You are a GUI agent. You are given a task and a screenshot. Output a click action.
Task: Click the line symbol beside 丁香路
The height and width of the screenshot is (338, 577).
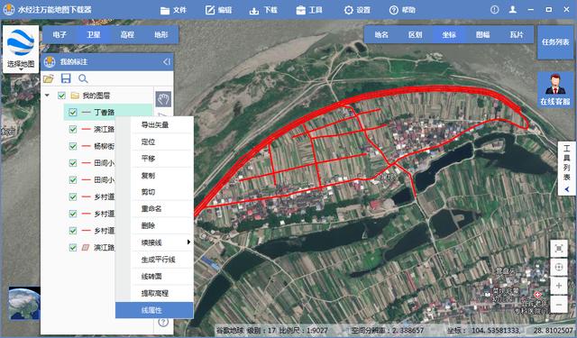[87, 112]
